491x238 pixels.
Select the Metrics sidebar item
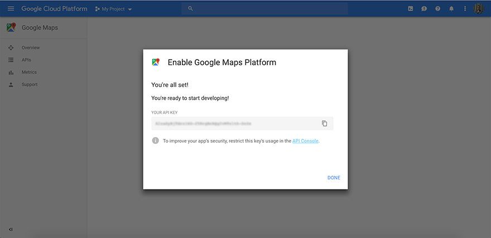[43, 72]
